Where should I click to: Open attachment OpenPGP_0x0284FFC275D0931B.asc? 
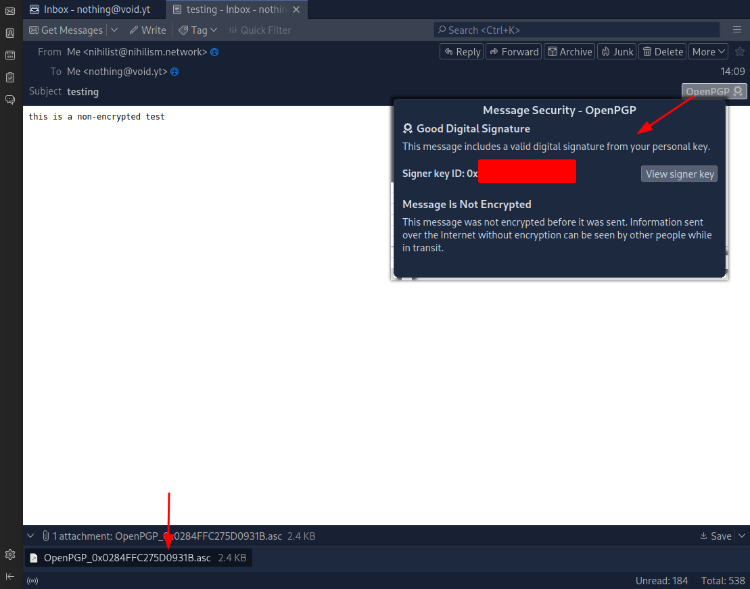pyautogui.click(x=139, y=557)
